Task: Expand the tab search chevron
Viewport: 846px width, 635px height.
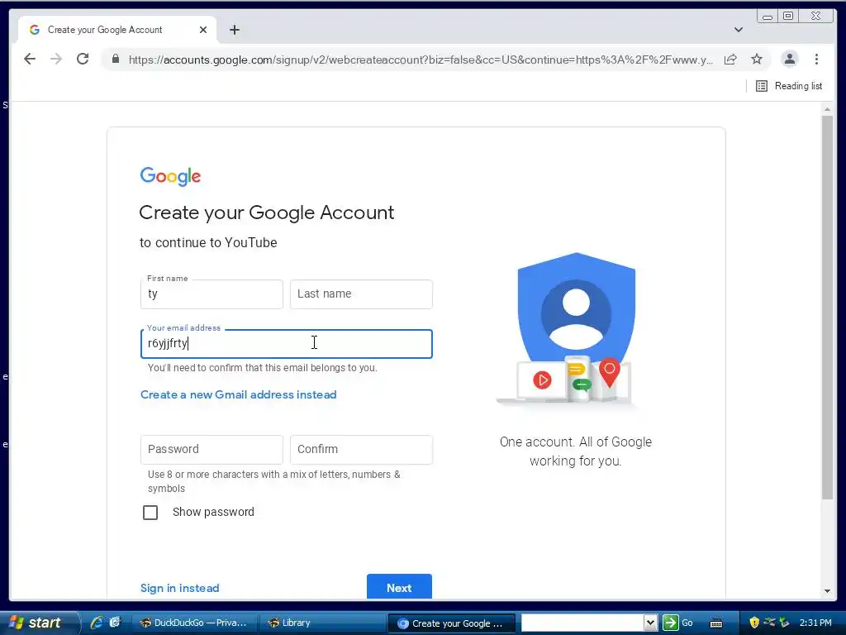Action: (739, 30)
